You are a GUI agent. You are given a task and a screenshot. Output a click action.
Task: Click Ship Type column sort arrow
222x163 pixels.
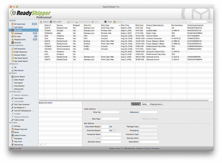click(119, 25)
